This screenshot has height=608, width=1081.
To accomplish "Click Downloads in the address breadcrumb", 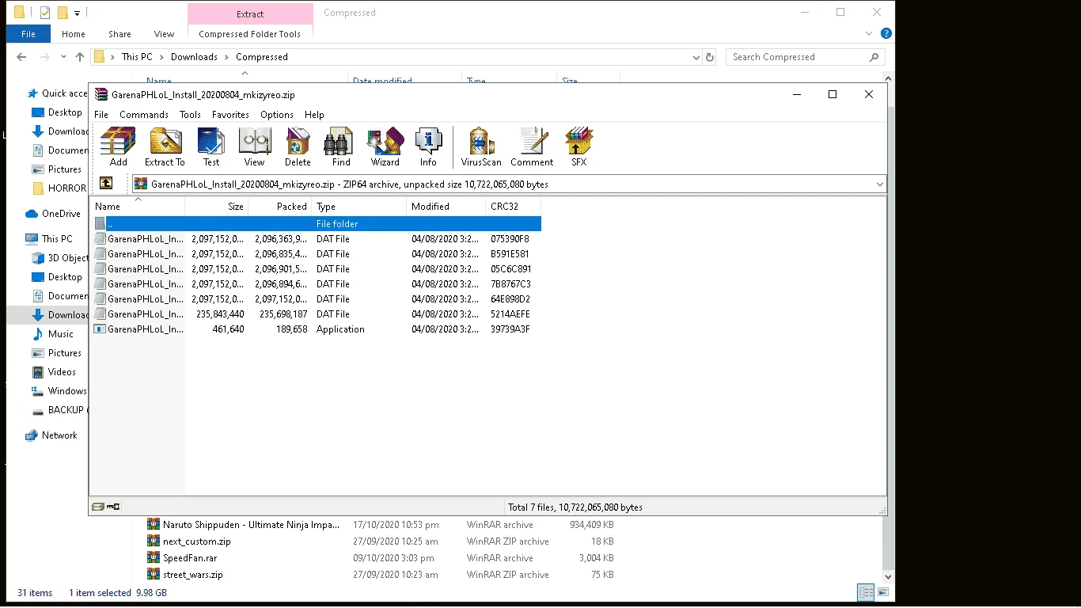I will 194,57.
